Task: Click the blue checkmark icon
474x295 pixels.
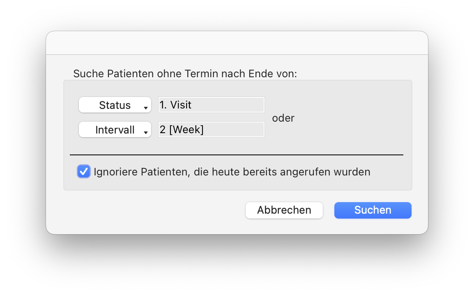Action: pos(84,171)
